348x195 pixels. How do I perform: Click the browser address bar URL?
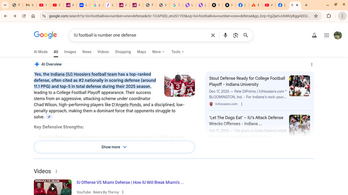tap(180, 16)
